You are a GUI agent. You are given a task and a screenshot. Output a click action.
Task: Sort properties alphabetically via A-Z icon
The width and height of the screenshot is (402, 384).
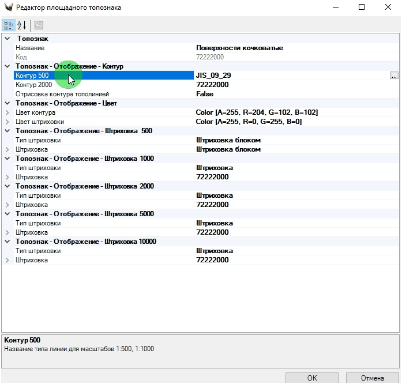click(x=22, y=25)
